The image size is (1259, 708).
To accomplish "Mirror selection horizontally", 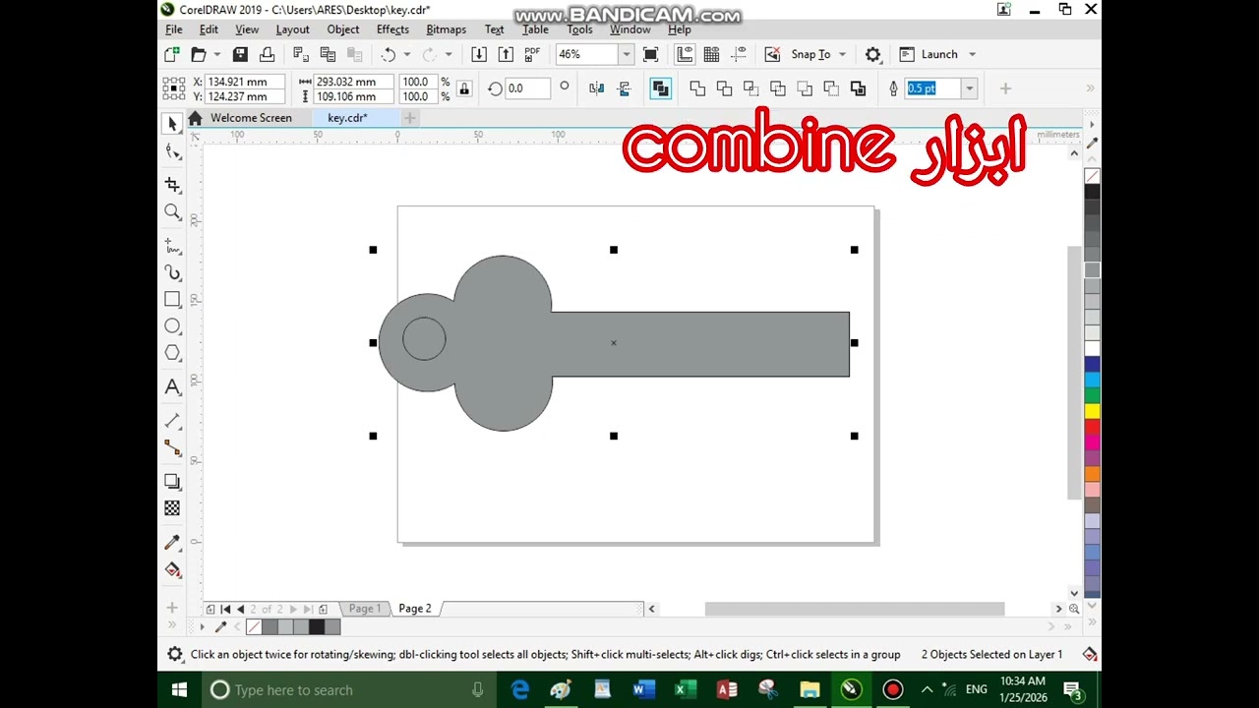I will [596, 88].
